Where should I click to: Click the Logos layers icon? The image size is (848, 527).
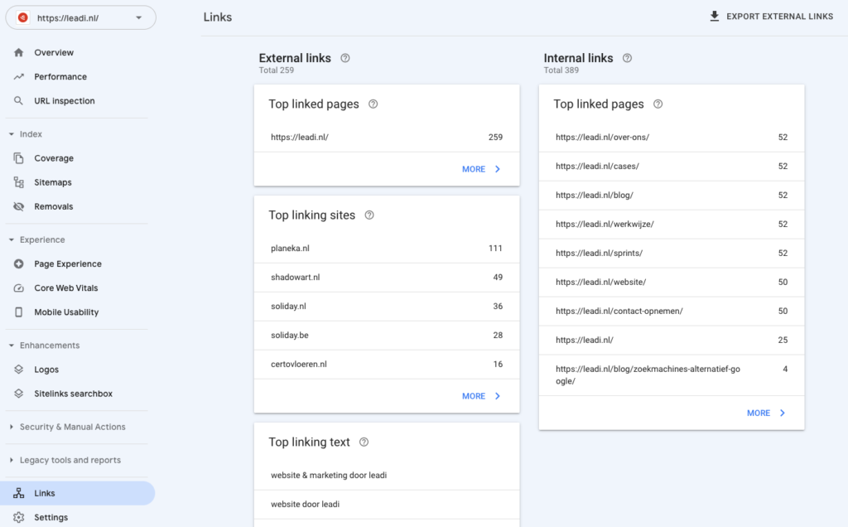coord(19,370)
